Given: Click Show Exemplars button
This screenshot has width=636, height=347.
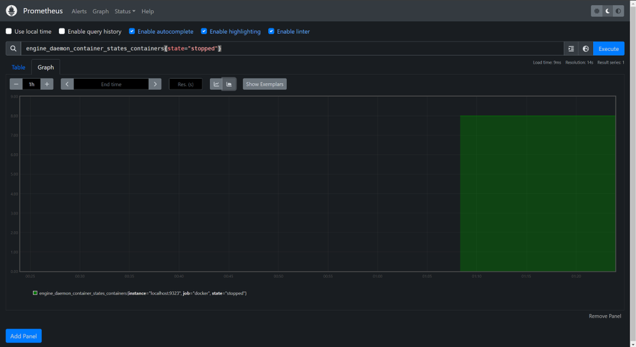Looking at the screenshot, I should click(265, 84).
